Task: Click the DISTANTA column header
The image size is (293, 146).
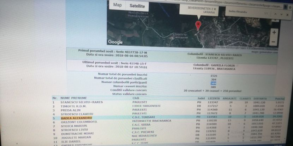Action: click(x=260, y=98)
